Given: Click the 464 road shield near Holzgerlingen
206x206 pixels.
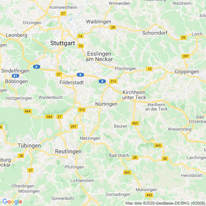Looking at the screenshot, I should [28, 111].
